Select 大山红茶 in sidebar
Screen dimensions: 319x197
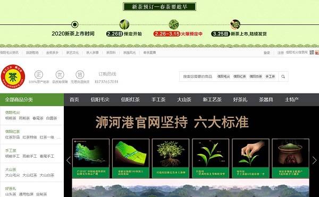pos(30,175)
